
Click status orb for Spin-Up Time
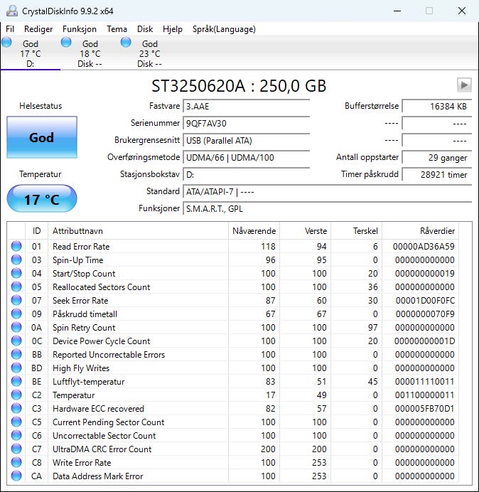[x=16, y=260]
